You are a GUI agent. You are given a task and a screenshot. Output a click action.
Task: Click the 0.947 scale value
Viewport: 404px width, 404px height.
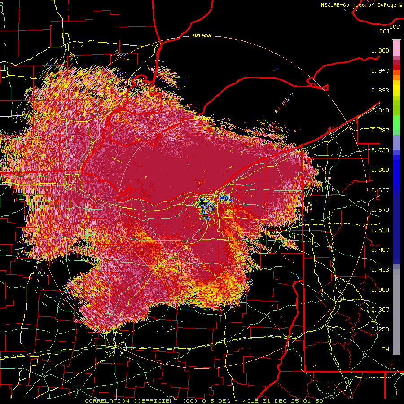coord(380,70)
